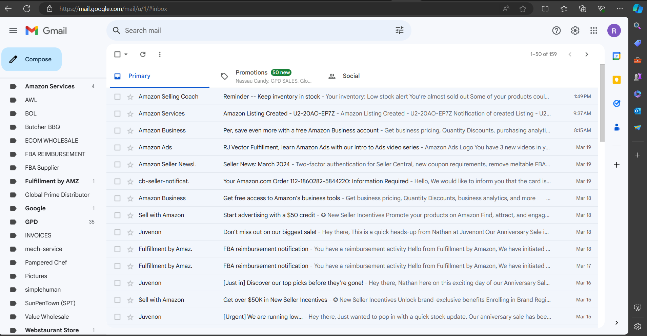Open the GPD label
This screenshot has width=647, height=336.
click(32, 222)
